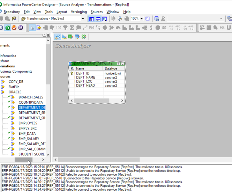Viewport: 232px width, 192px height.
Task: Open the Source Analyzer tool
Action: coord(58,37)
